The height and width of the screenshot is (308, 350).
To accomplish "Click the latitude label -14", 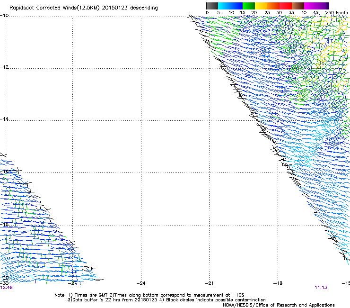I will click(4, 119).
